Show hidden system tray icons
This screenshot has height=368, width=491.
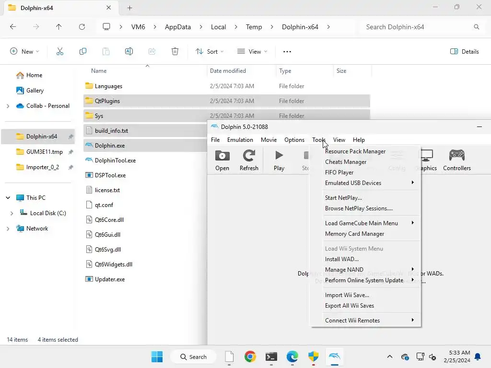pos(389,356)
